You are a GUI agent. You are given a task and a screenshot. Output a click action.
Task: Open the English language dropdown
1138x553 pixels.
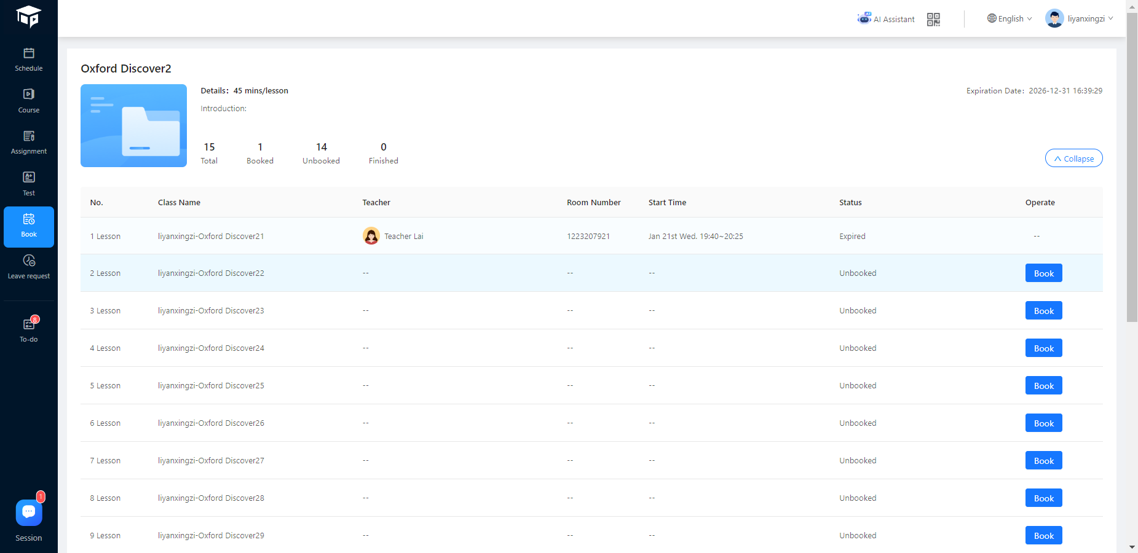[1010, 19]
